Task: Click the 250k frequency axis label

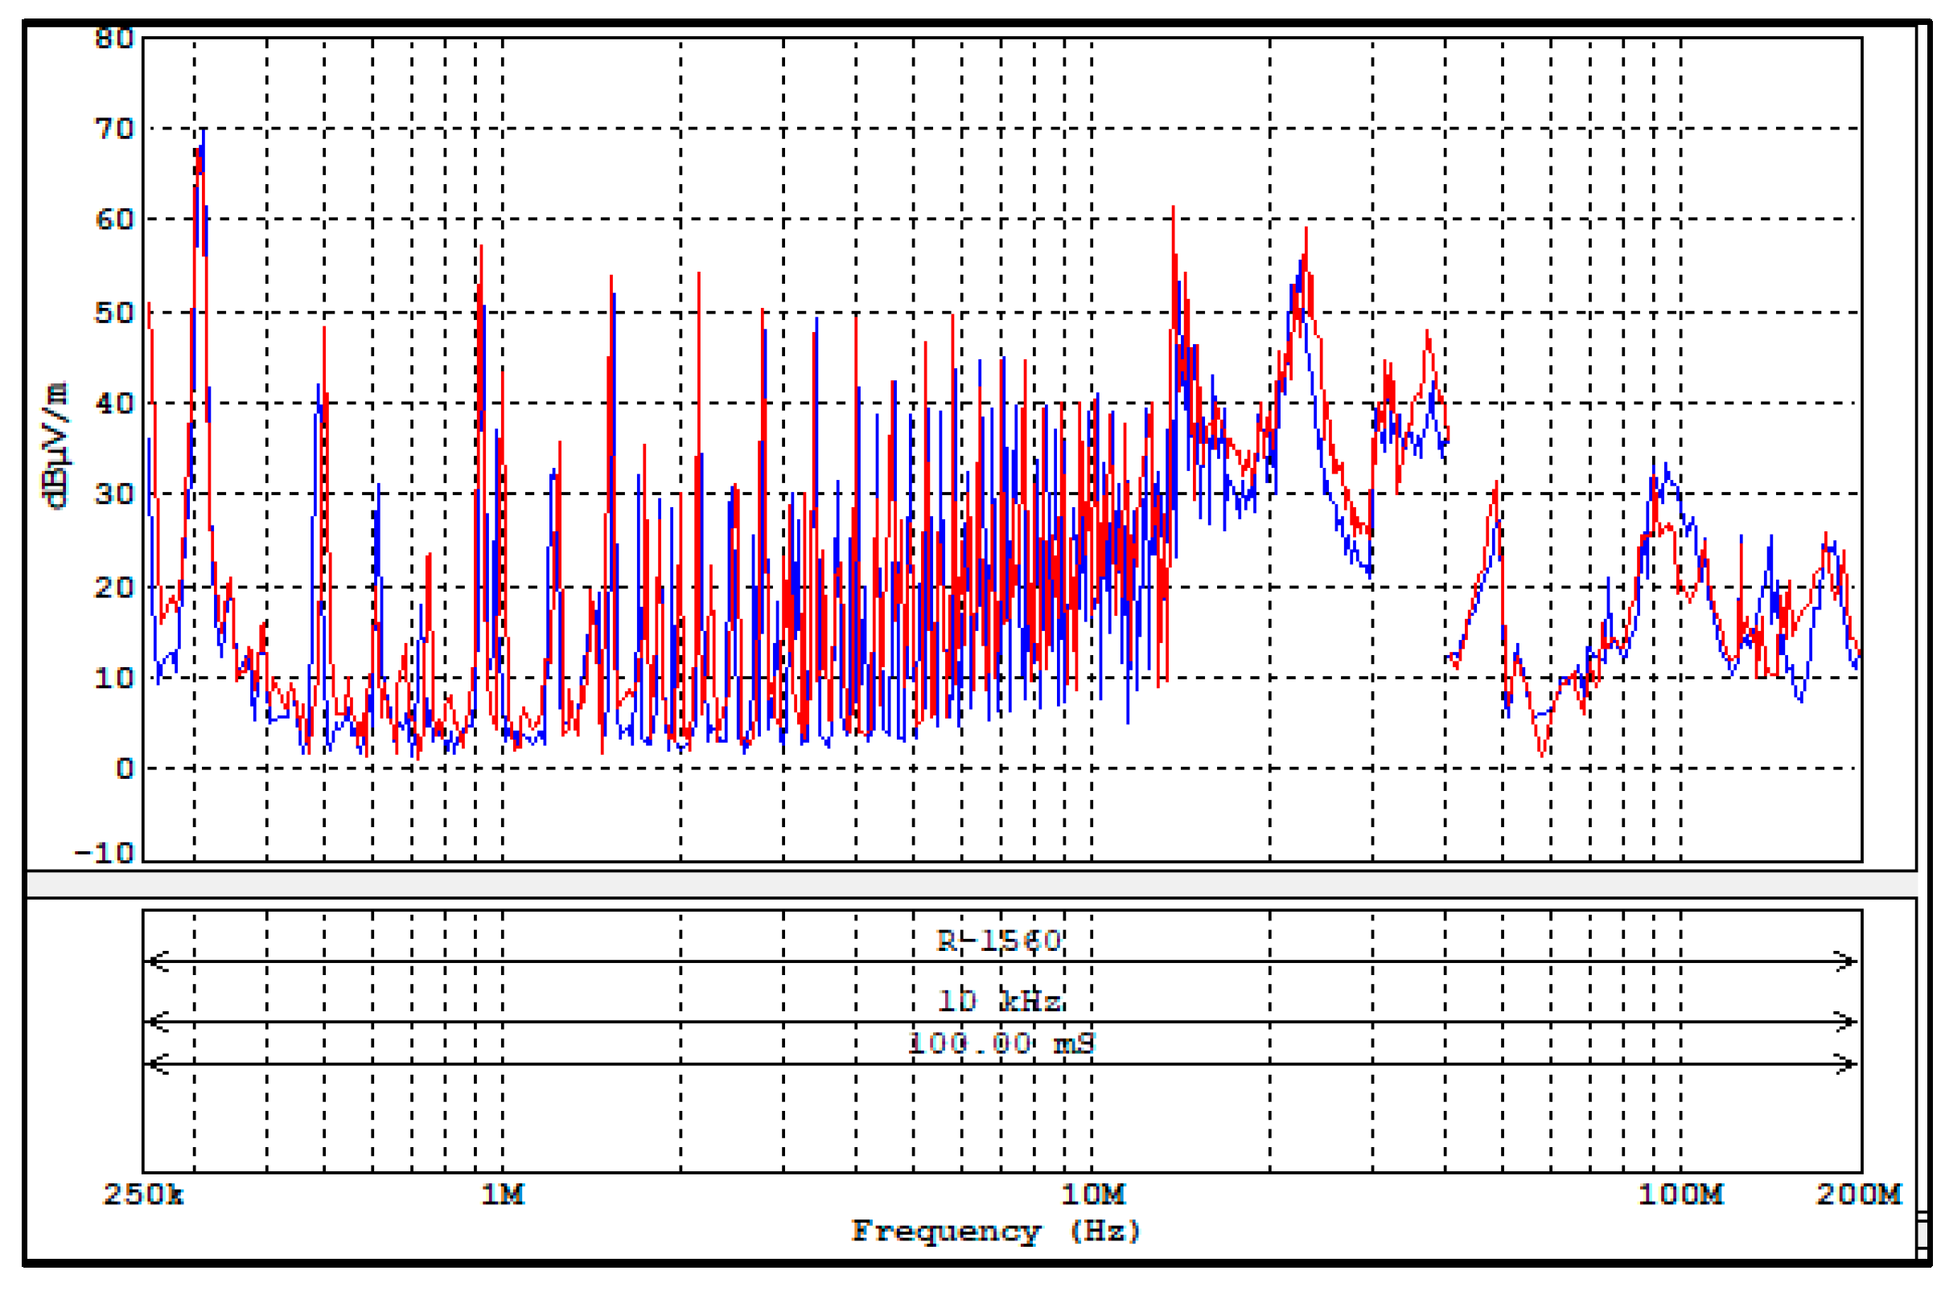Action: click(143, 1194)
